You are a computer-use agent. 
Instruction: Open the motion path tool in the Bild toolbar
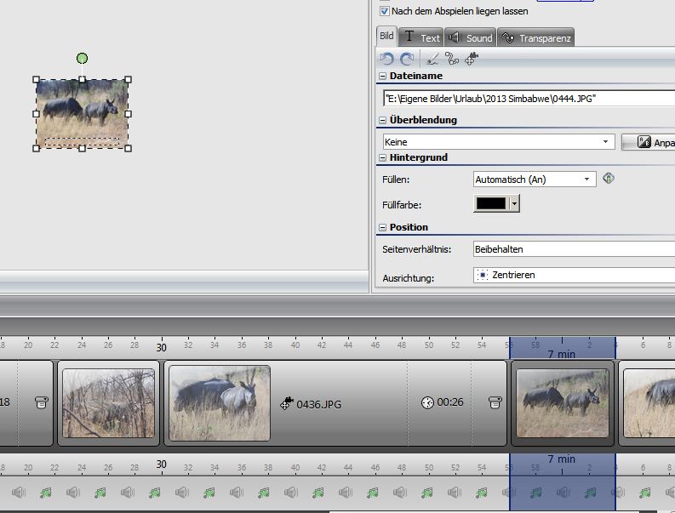coord(452,59)
